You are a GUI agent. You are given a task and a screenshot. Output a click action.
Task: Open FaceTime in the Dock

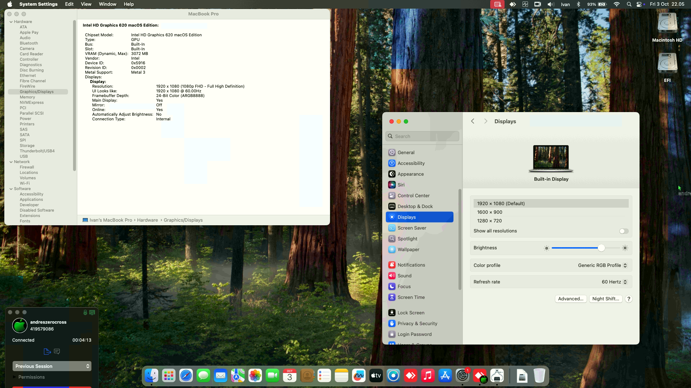coord(272,376)
